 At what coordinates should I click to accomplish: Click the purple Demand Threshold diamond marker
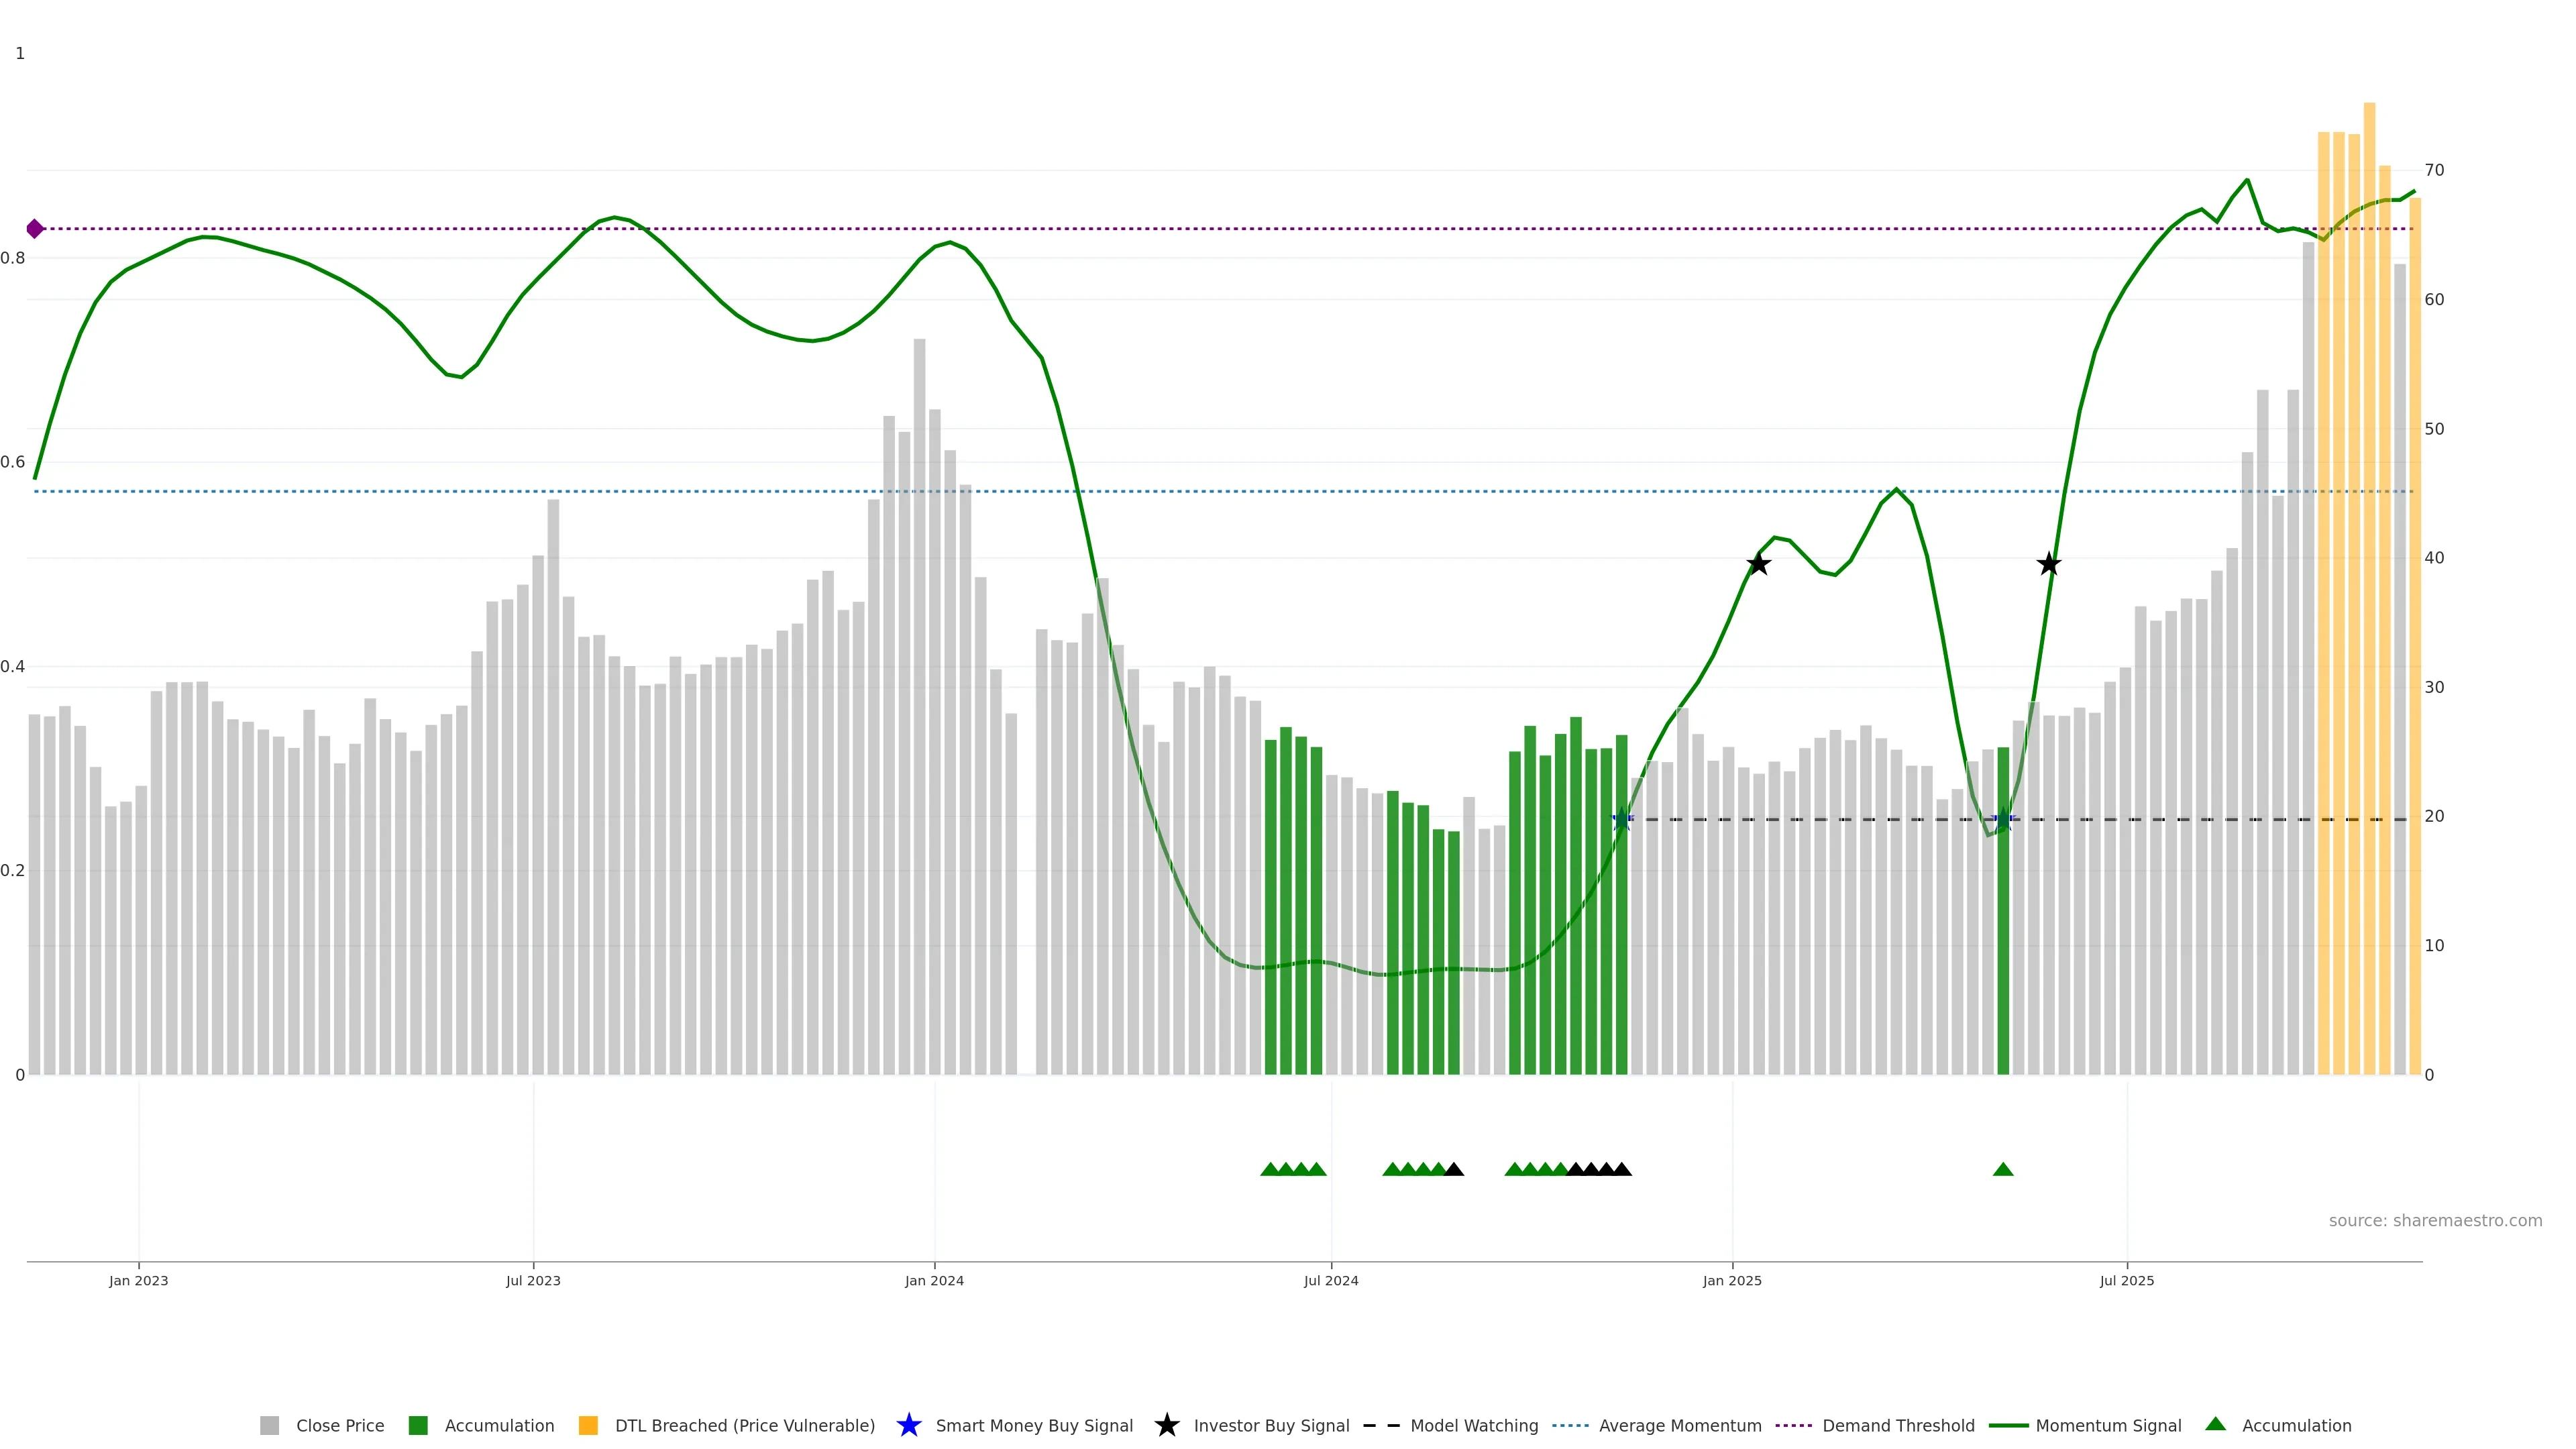35,229
